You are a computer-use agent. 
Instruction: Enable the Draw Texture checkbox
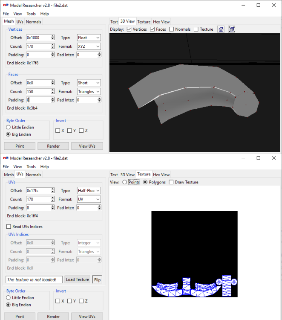171,182
